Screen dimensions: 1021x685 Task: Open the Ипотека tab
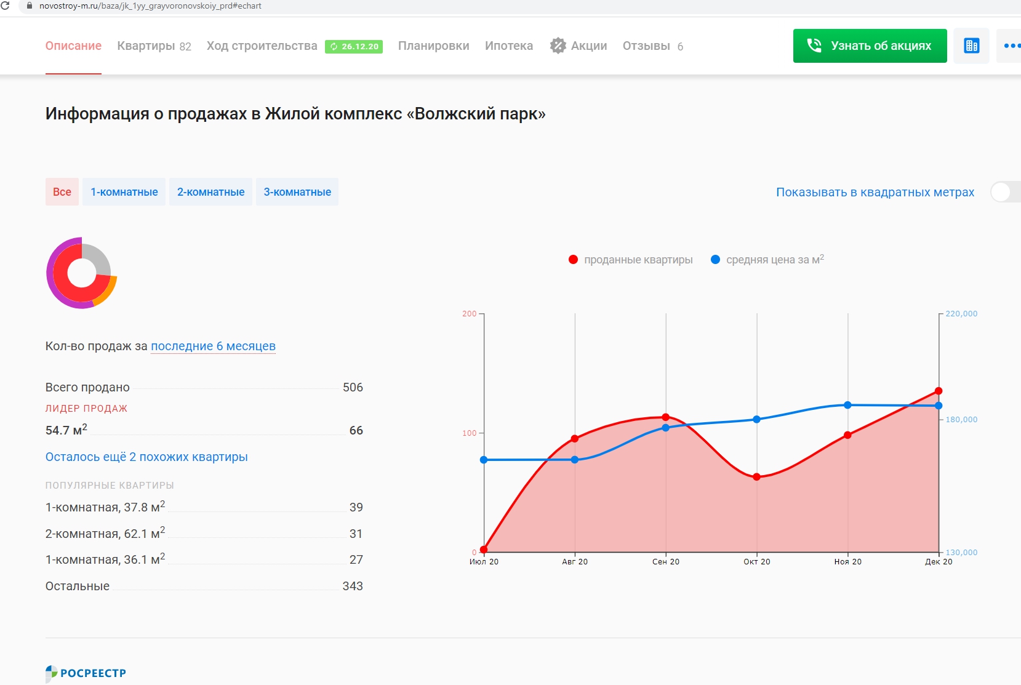508,46
